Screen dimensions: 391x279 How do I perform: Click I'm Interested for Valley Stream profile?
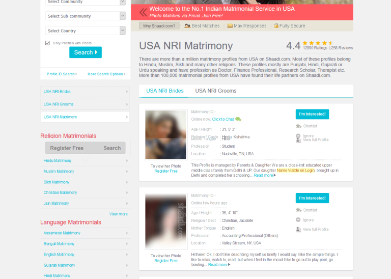(312, 198)
